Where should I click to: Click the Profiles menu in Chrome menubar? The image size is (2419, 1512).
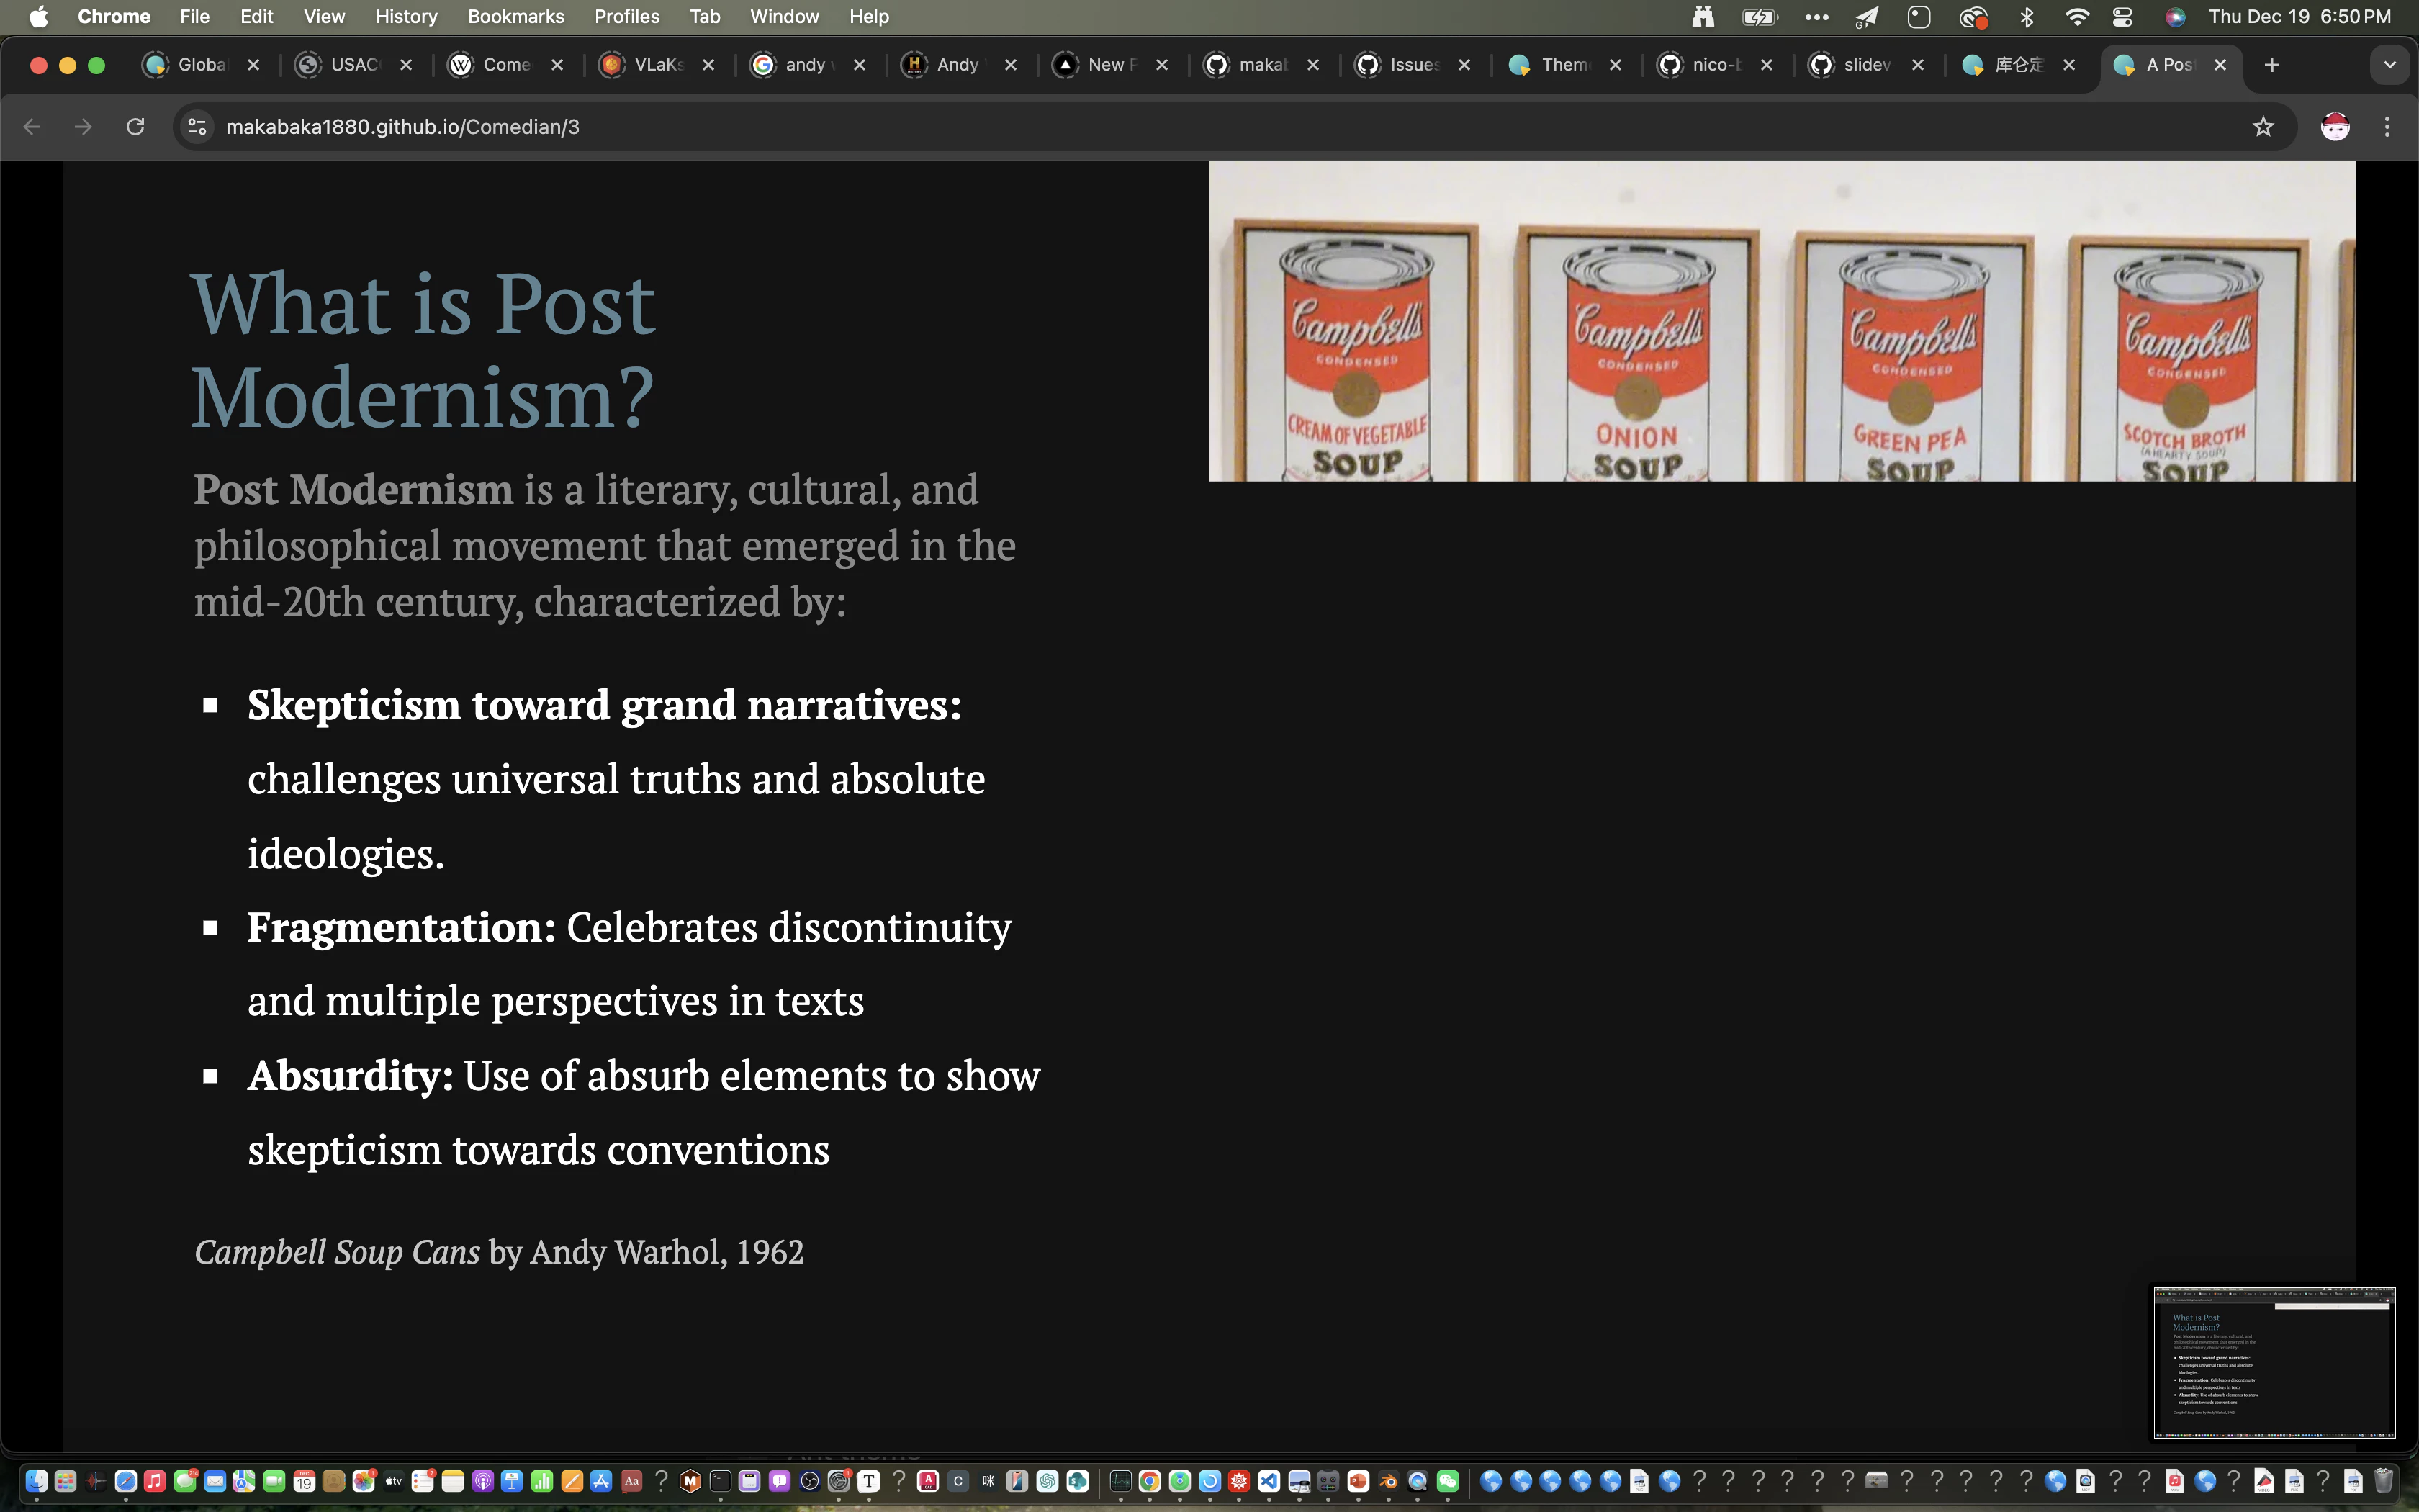coord(623,16)
